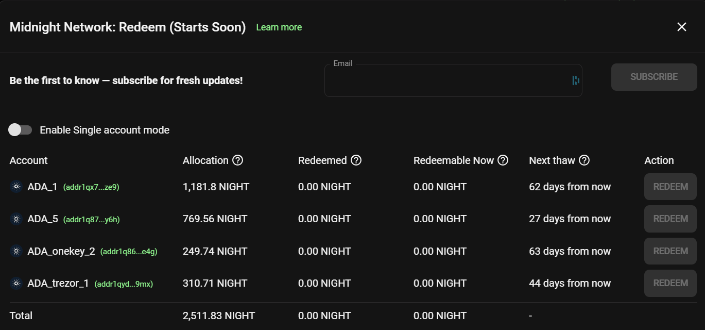
Task: Click REDEEM button for ADA_1
Action: pyautogui.click(x=670, y=187)
